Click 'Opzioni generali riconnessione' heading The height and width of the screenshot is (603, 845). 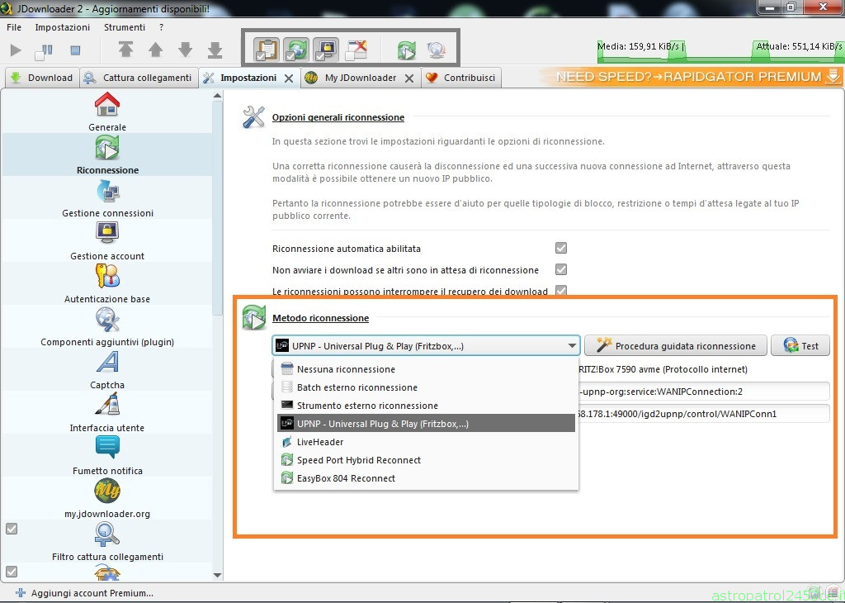338,117
